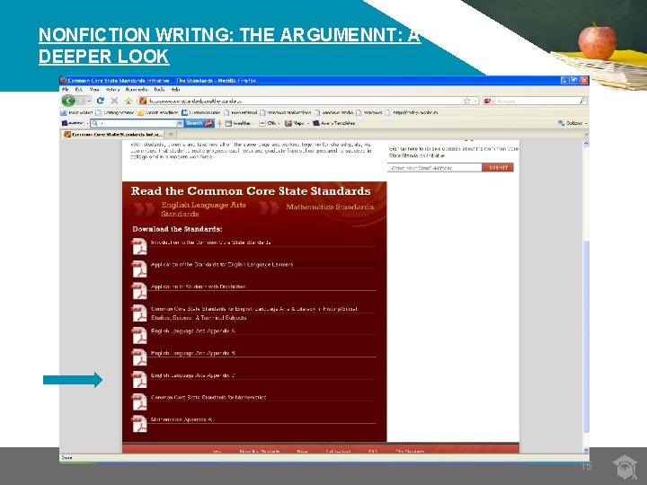The width and height of the screenshot is (647, 485).
Task: Click the Latest Headlines bookmark
Action: (158, 112)
